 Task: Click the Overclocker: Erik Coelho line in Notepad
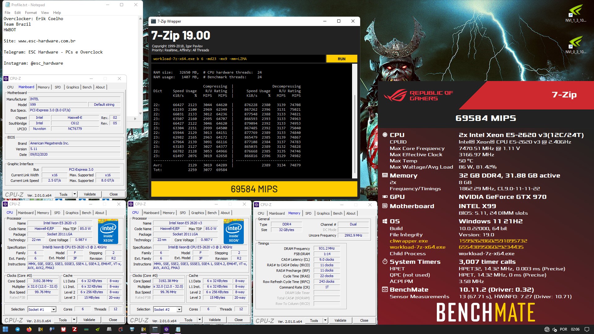33,19
